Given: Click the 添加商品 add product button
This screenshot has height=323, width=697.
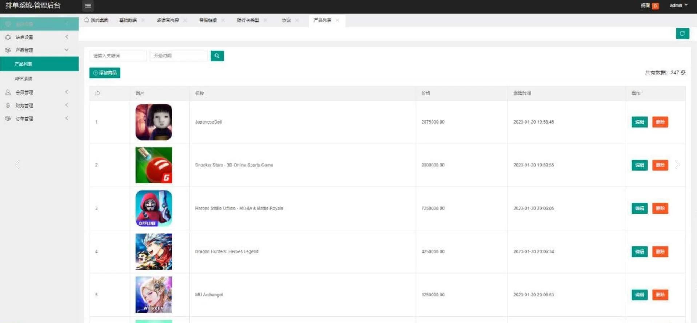Looking at the screenshot, I should [105, 73].
